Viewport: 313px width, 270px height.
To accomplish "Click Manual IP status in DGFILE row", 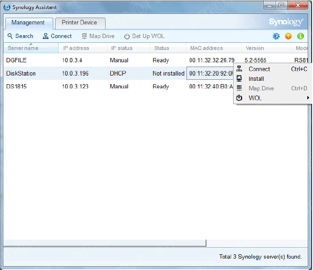I will pos(119,60).
